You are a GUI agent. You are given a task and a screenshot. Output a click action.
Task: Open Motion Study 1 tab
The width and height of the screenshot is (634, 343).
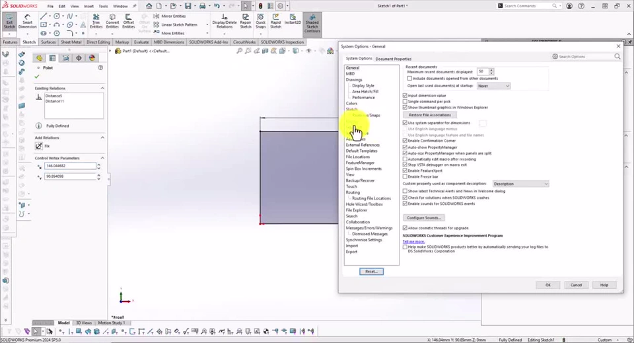[111, 323]
